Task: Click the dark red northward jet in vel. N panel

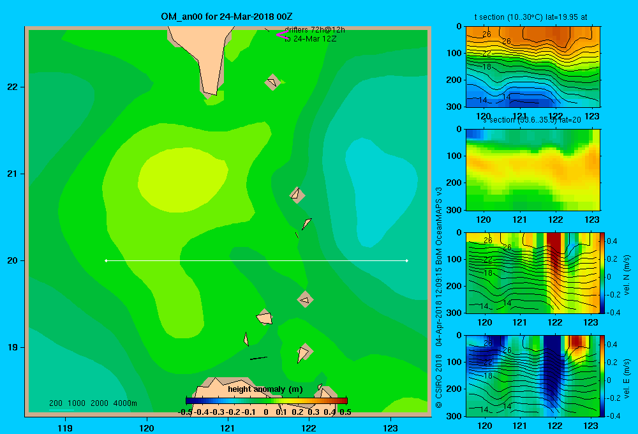Action: coord(554,252)
